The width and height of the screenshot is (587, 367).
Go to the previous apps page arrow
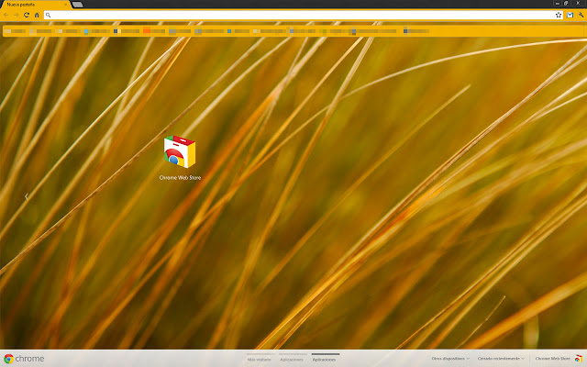[x=27, y=196]
